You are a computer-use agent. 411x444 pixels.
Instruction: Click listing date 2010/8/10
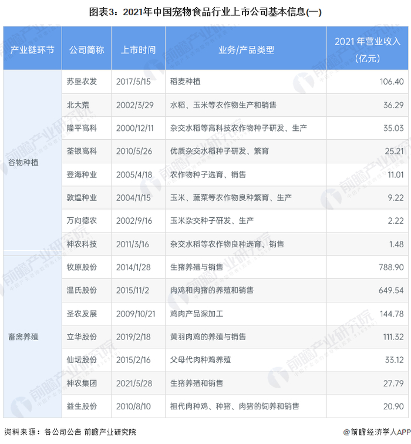pyautogui.click(x=133, y=406)
